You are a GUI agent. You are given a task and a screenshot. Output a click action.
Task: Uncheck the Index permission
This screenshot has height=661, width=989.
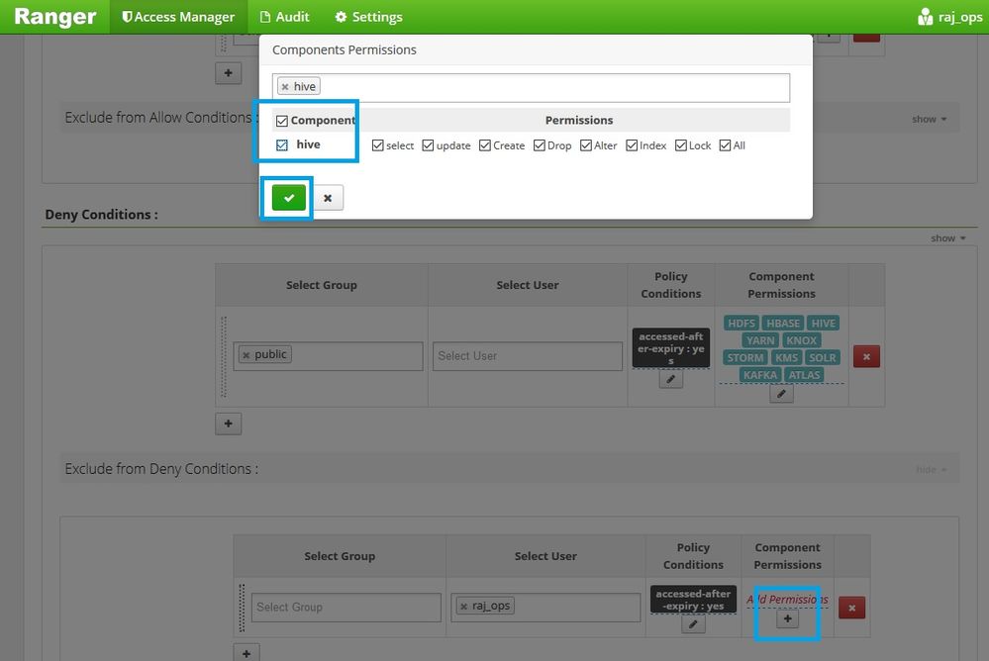[632, 145]
